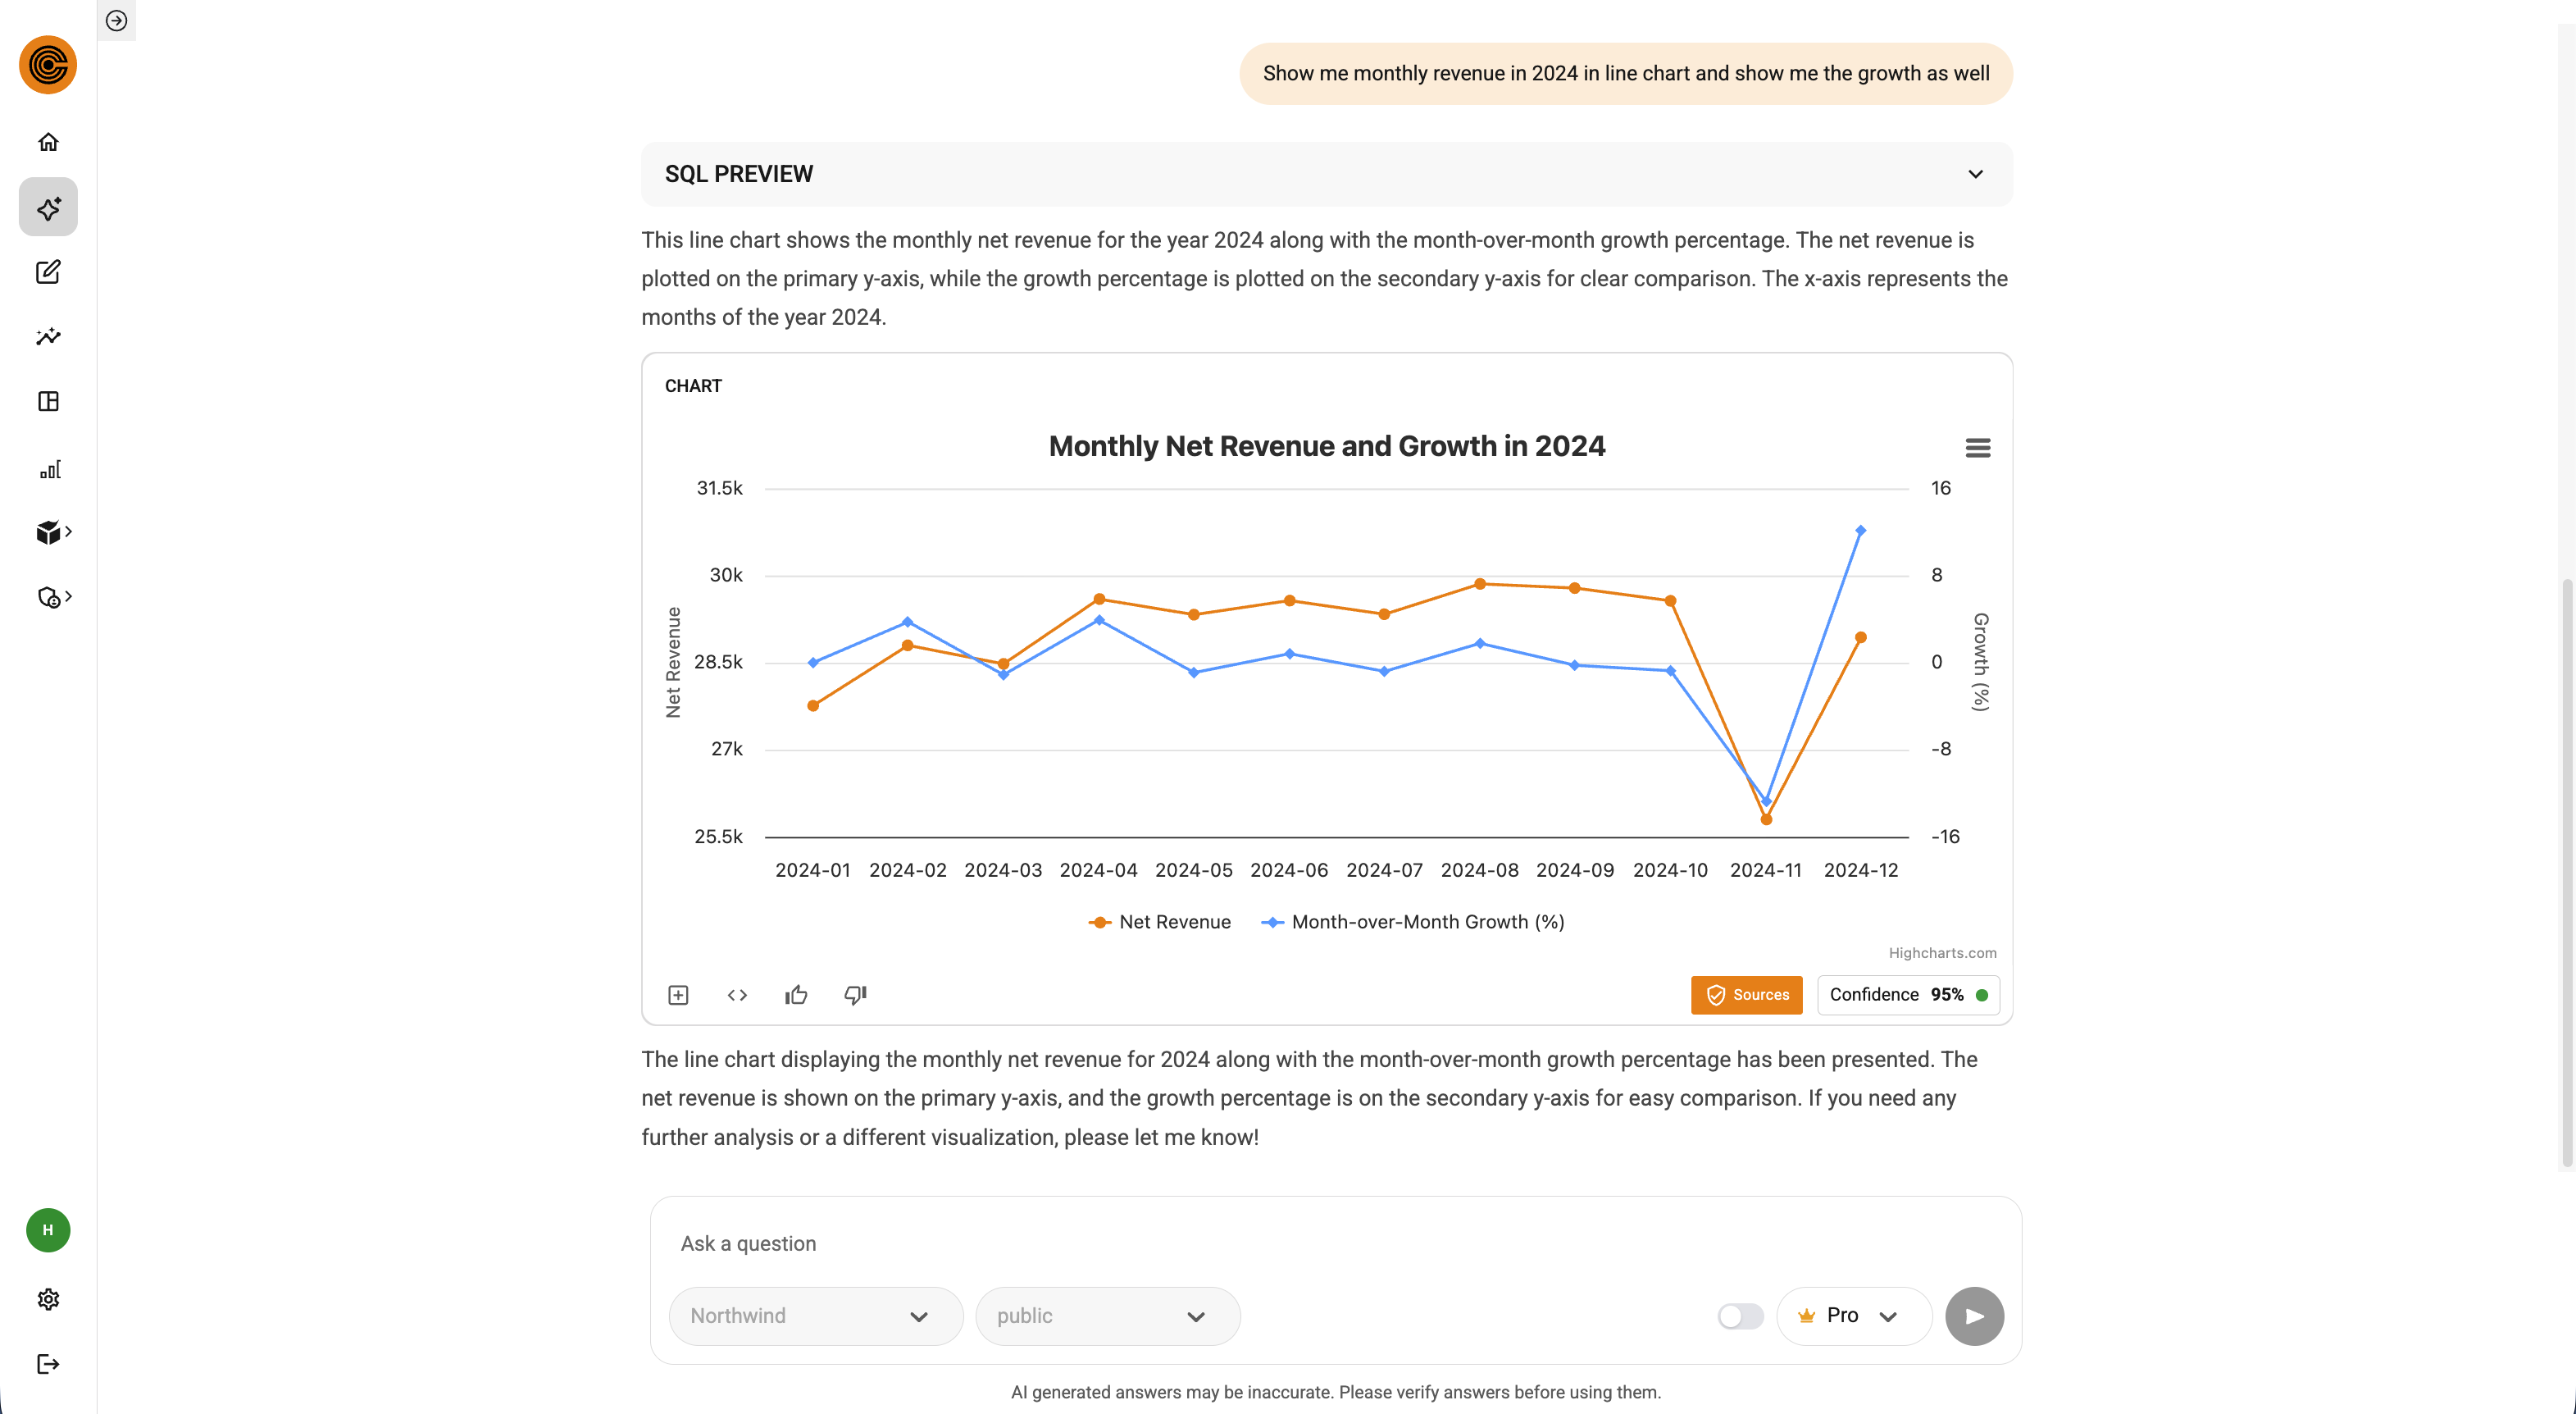Click the edit pencil sidebar icon
Image resolution: width=2576 pixels, height=1414 pixels.
48,272
